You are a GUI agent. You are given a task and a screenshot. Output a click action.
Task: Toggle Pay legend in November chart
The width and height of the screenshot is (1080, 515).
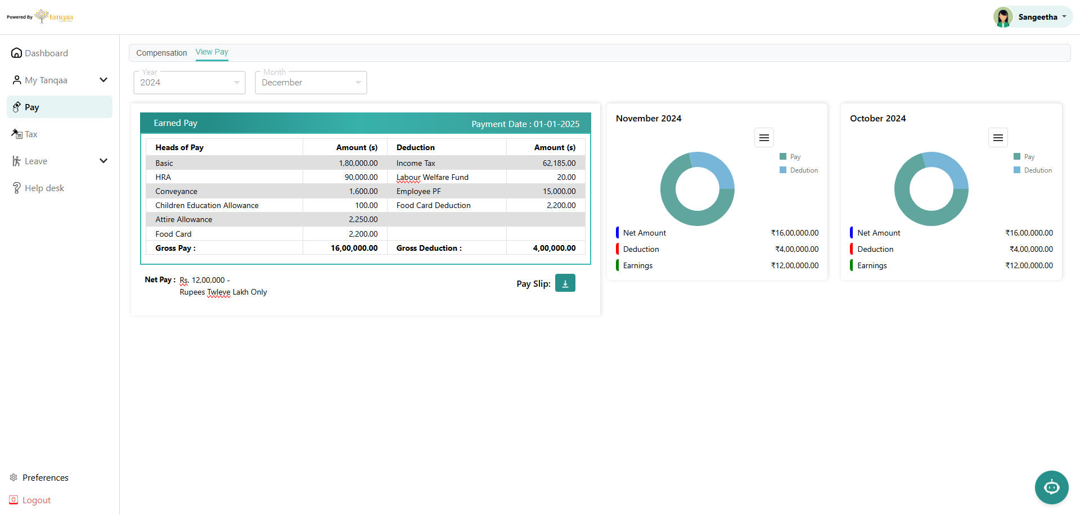point(790,157)
